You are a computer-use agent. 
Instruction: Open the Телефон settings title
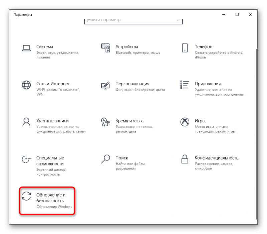204,47
